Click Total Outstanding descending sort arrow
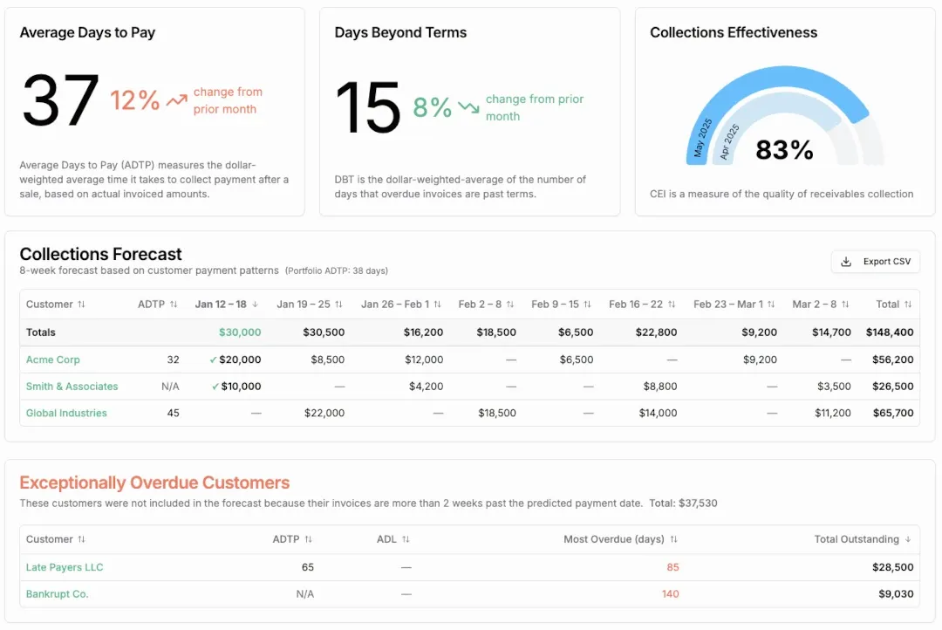942x630 pixels. pos(908,539)
